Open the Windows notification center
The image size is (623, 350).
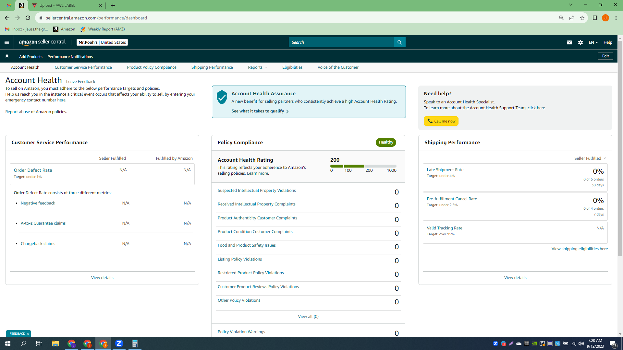(x=613, y=344)
